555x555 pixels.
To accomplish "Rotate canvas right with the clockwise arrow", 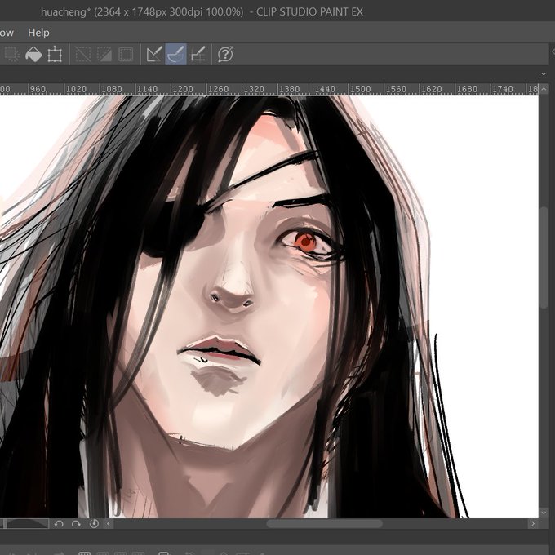I will point(76,523).
